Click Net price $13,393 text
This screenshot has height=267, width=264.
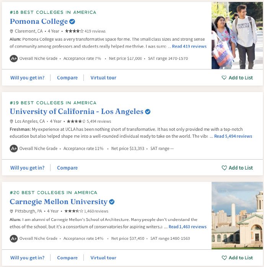point(128,149)
